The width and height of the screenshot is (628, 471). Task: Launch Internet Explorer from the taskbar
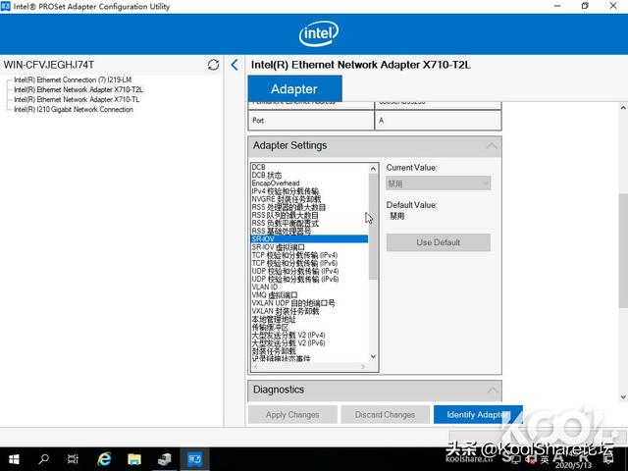pos(104,459)
